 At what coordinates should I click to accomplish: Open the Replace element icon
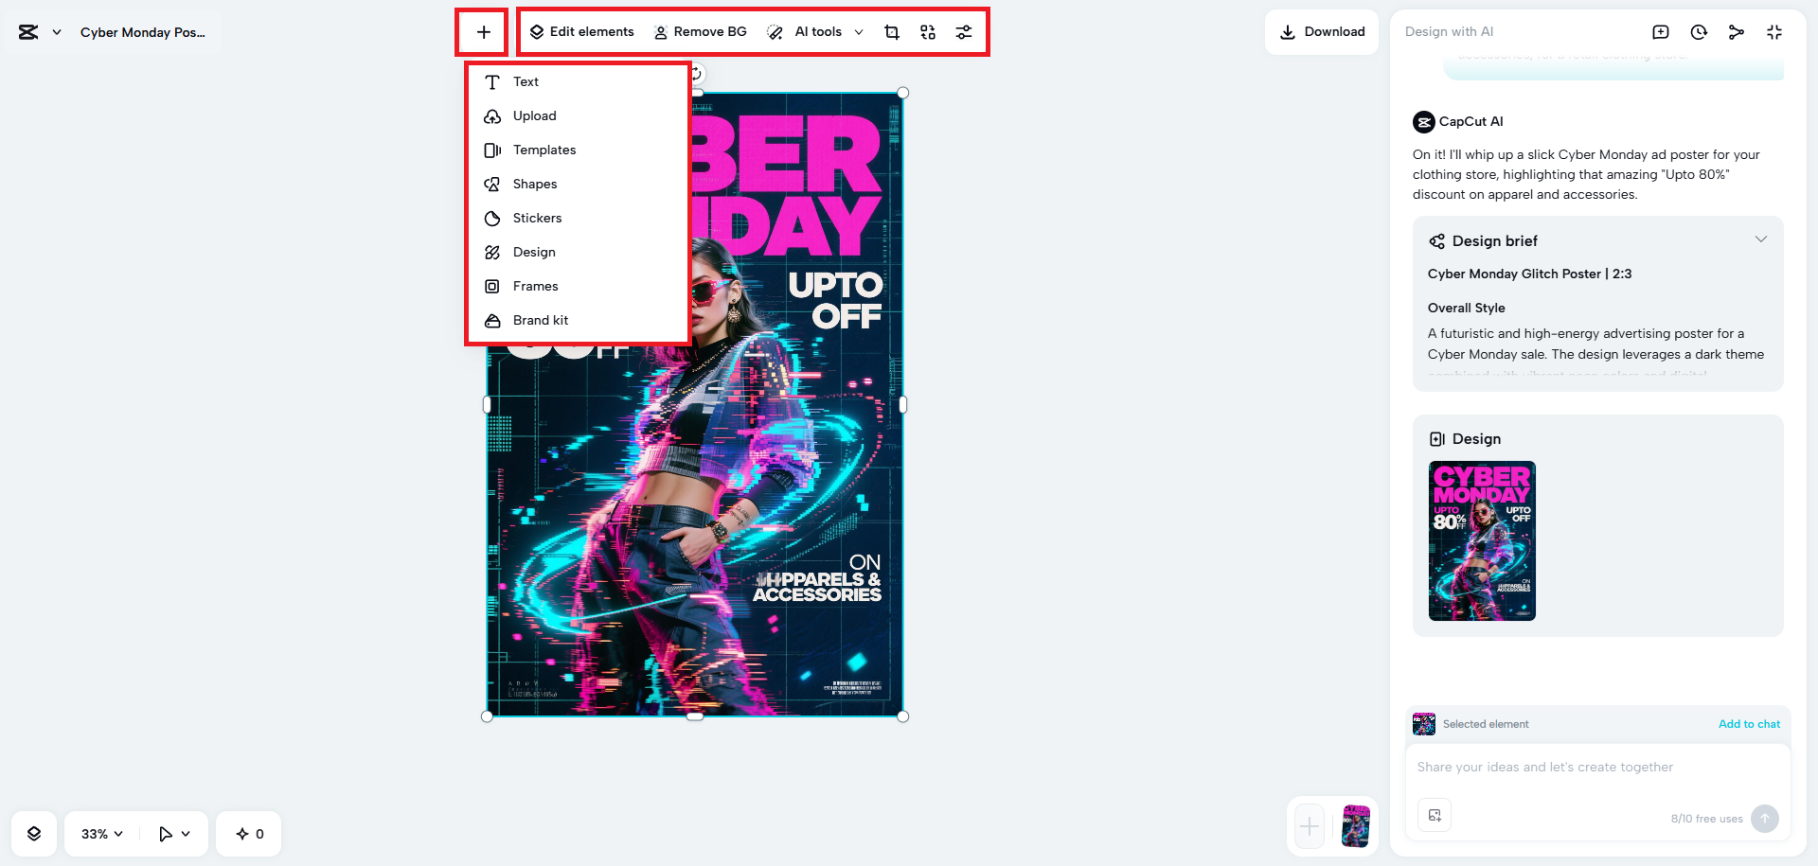click(x=927, y=31)
